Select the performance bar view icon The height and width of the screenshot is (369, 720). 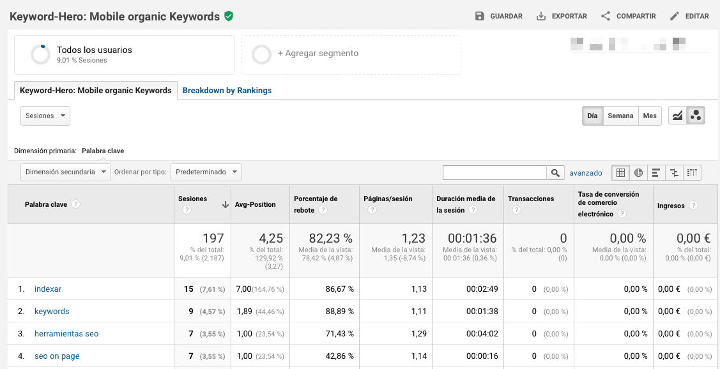pos(656,172)
